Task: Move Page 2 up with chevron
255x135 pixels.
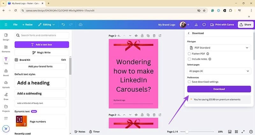Action: click(x=124, y=115)
